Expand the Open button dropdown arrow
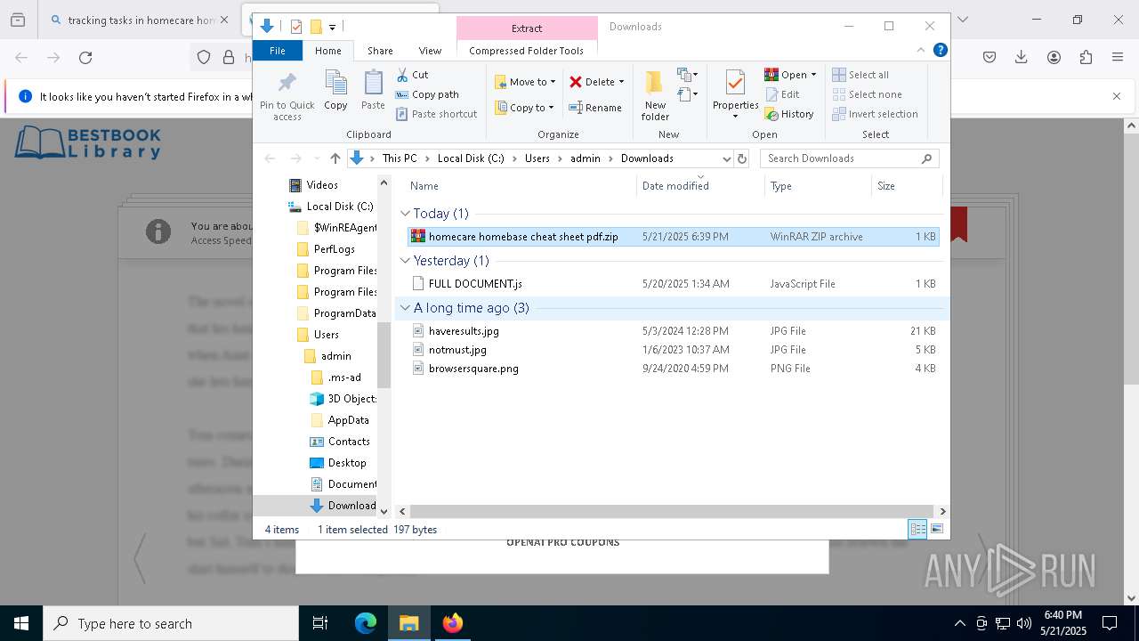The height and width of the screenshot is (641, 1139). click(813, 75)
